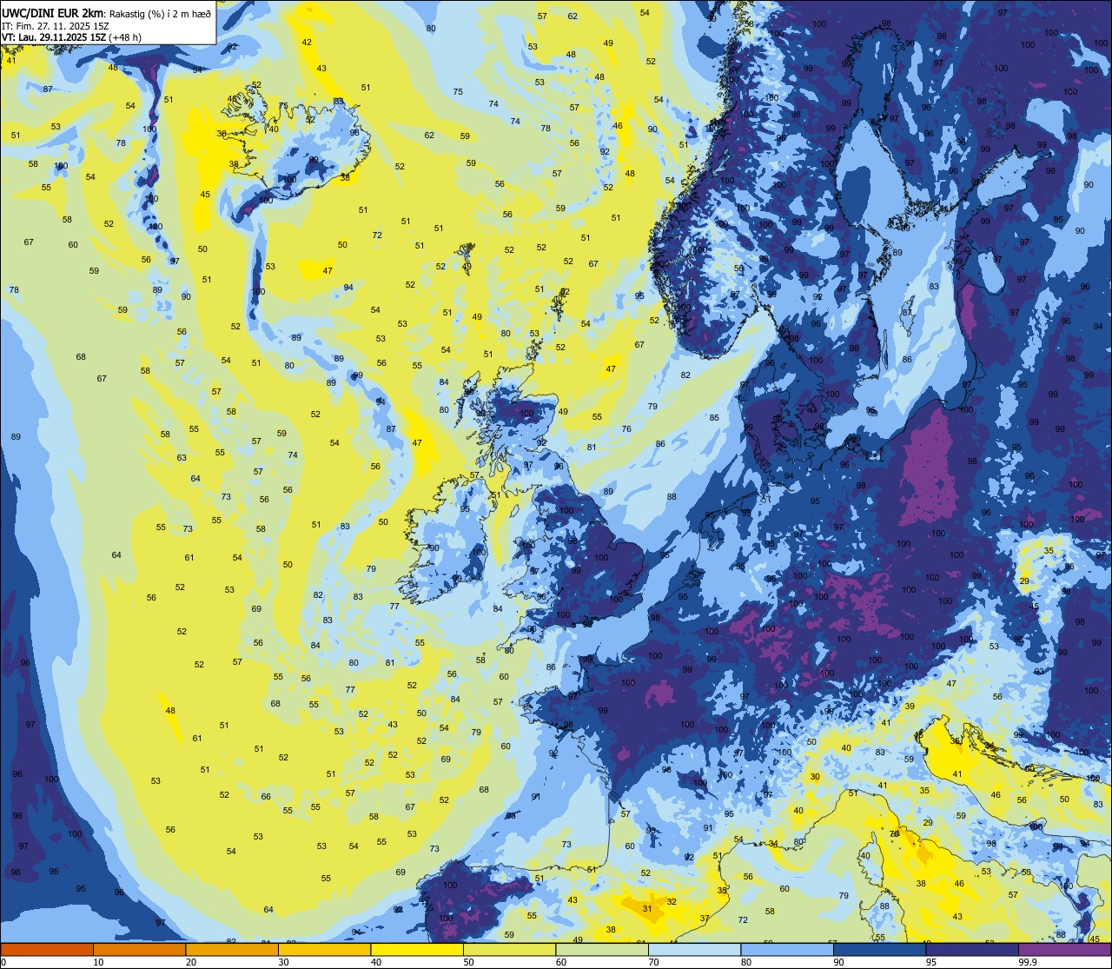Screen dimensions: 1112x969
Task: Click the legend tick label '80'
Action: click(745, 962)
